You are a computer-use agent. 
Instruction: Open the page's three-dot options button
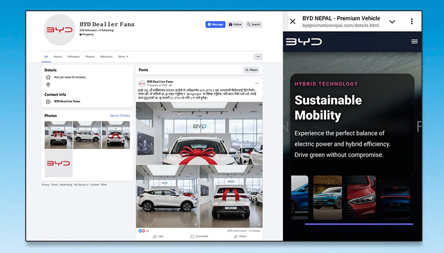coord(258,57)
